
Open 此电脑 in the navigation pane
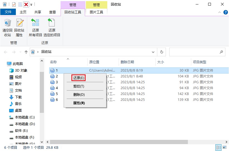(x=15, y=64)
